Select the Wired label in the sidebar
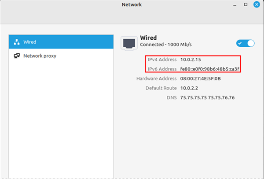This screenshot has height=179, width=264. coord(30,42)
